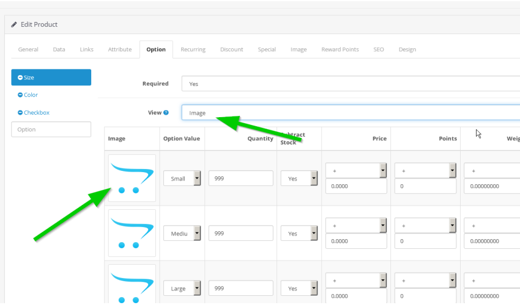This screenshot has width=520, height=305.
Task: Open the SEO tab
Action: tap(379, 49)
